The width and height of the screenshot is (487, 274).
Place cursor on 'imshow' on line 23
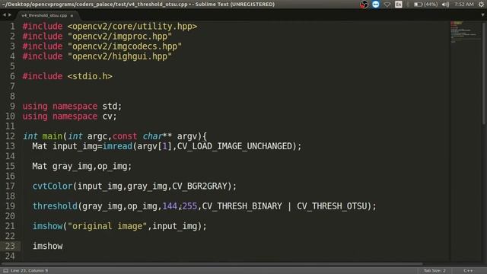47,246
